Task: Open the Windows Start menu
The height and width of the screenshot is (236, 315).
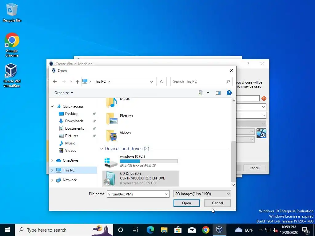Action: point(7,230)
